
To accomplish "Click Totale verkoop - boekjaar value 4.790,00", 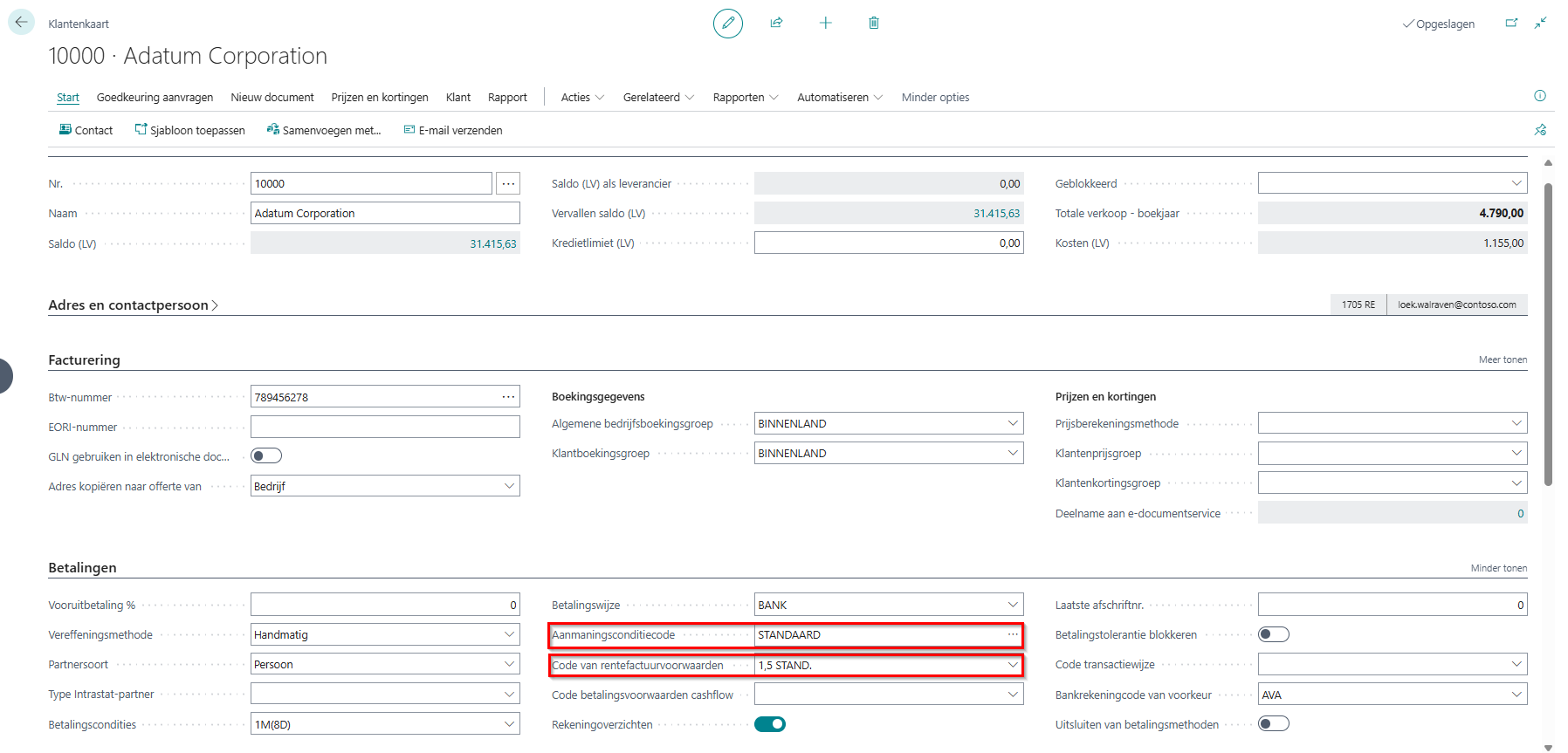I will [x=1501, y=213].
